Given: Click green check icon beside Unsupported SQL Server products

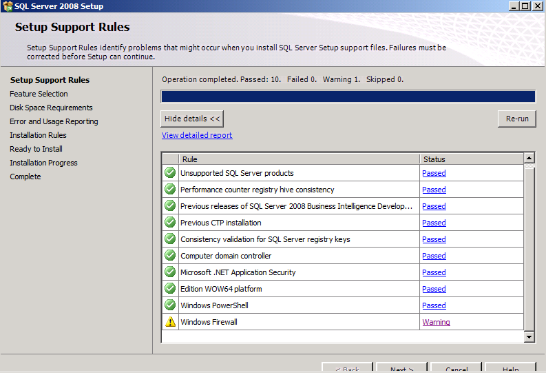Looking at the screenshot, I should click(x=170, y=173).
